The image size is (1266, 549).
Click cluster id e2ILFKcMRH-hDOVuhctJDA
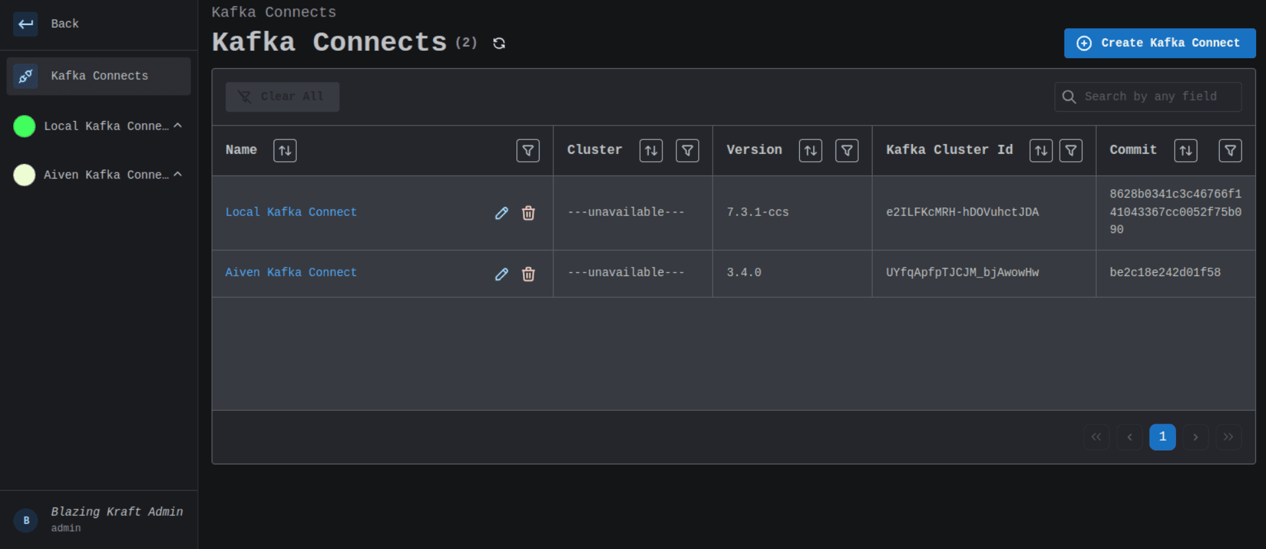pos(962,212)
